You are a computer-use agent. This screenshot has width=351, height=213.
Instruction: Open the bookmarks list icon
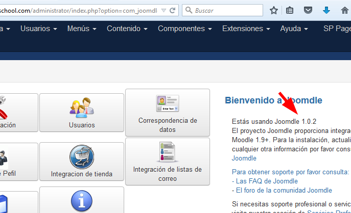290,10
